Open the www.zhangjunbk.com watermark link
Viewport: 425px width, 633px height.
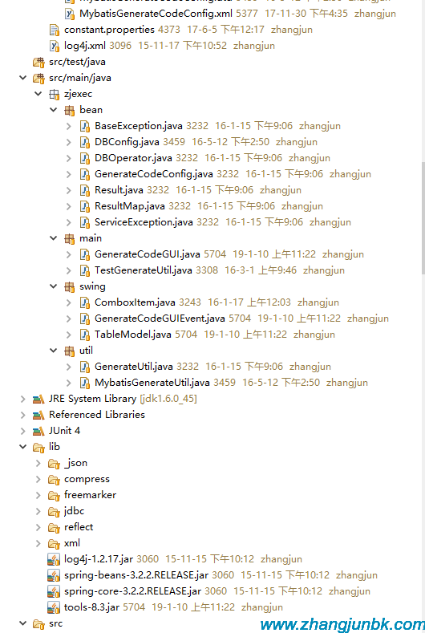(342, 624)
